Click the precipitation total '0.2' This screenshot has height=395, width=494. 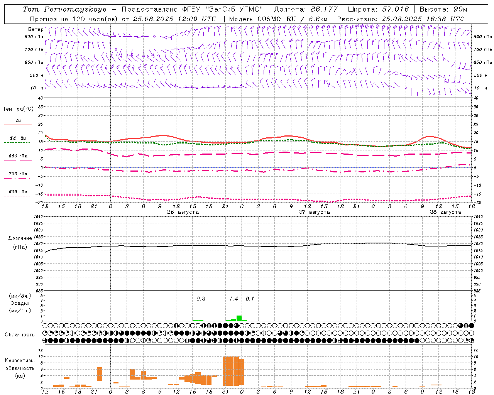[201, 299]
